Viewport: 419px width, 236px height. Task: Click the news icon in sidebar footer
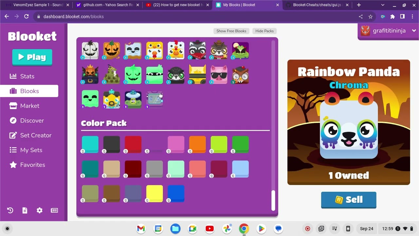(54, 210)
